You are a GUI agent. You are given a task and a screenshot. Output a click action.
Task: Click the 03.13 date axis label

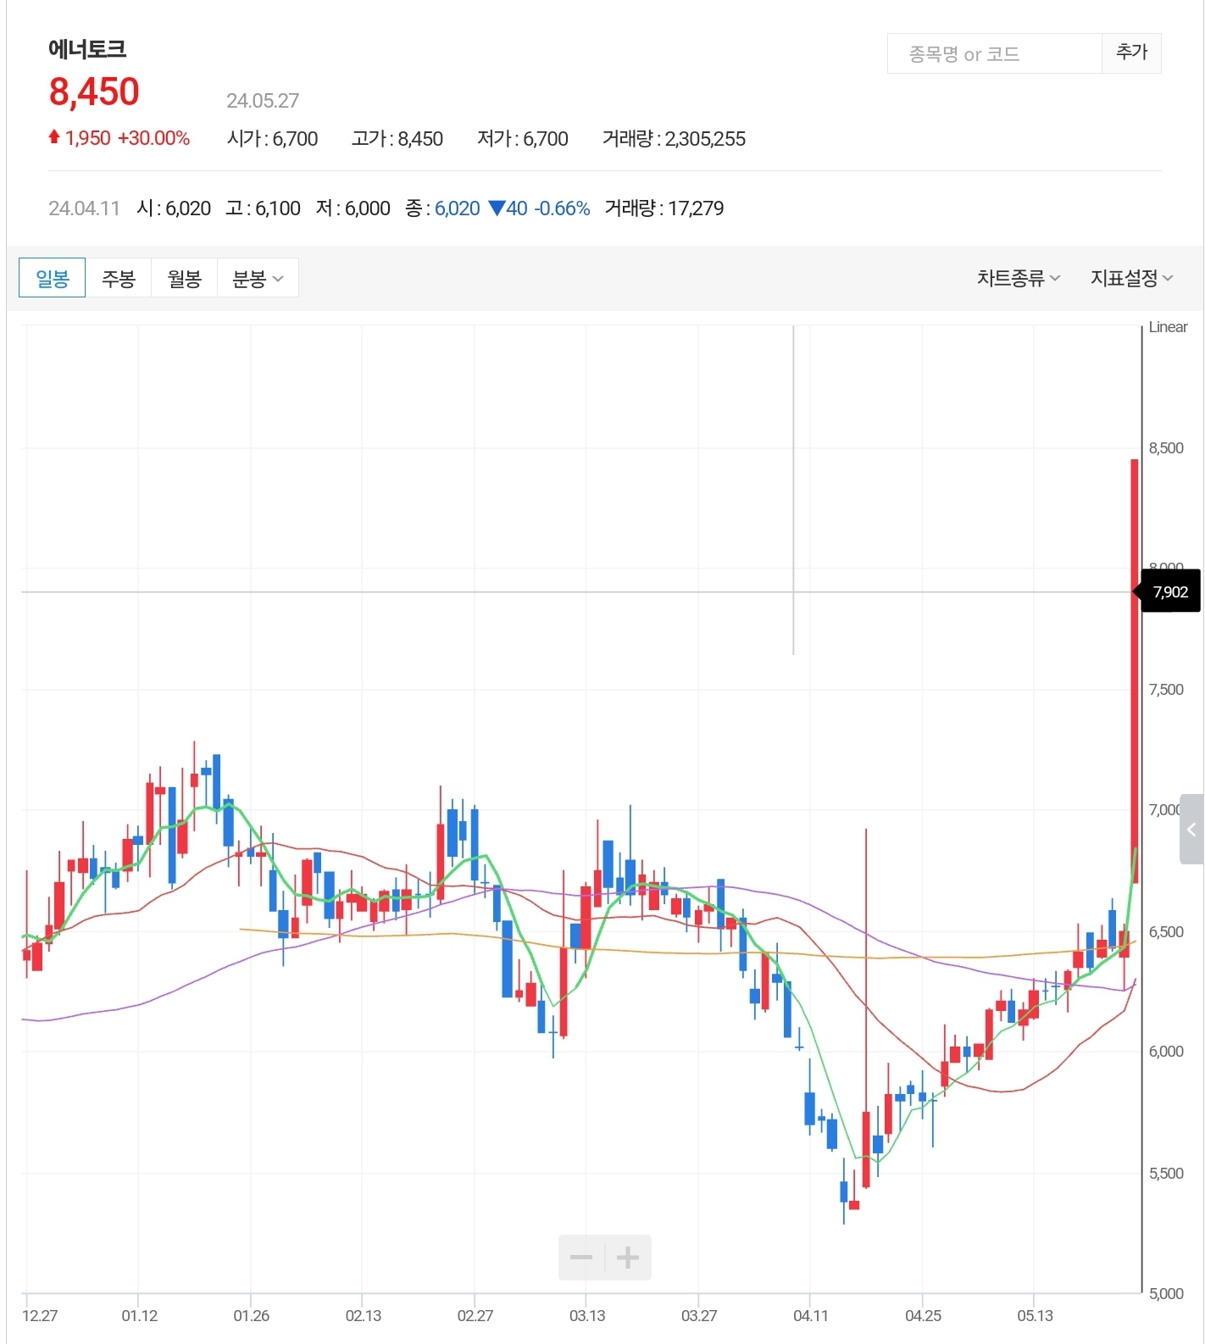pyautogui.click(x=586, y=1315)
